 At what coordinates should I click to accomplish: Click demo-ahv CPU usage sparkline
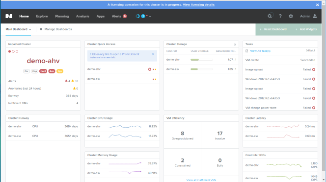(125, 126)
